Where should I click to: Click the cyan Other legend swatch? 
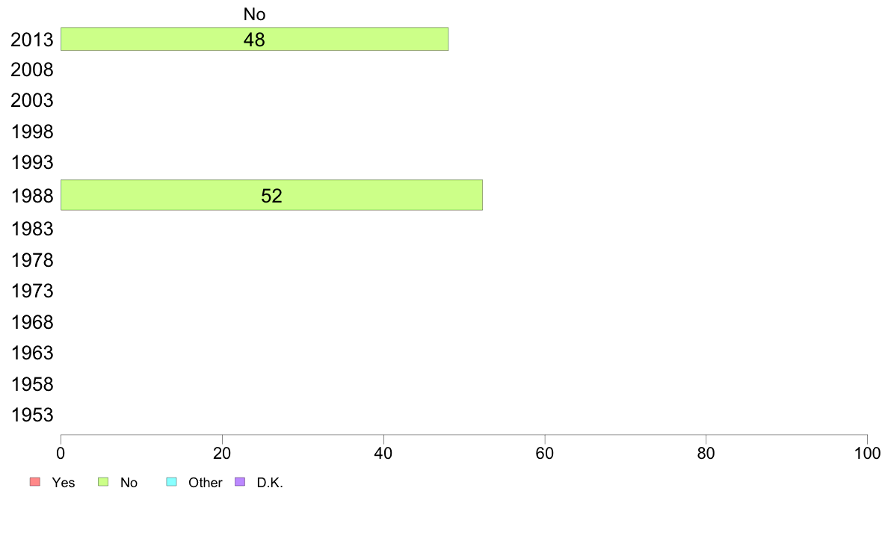pos(172,482)
